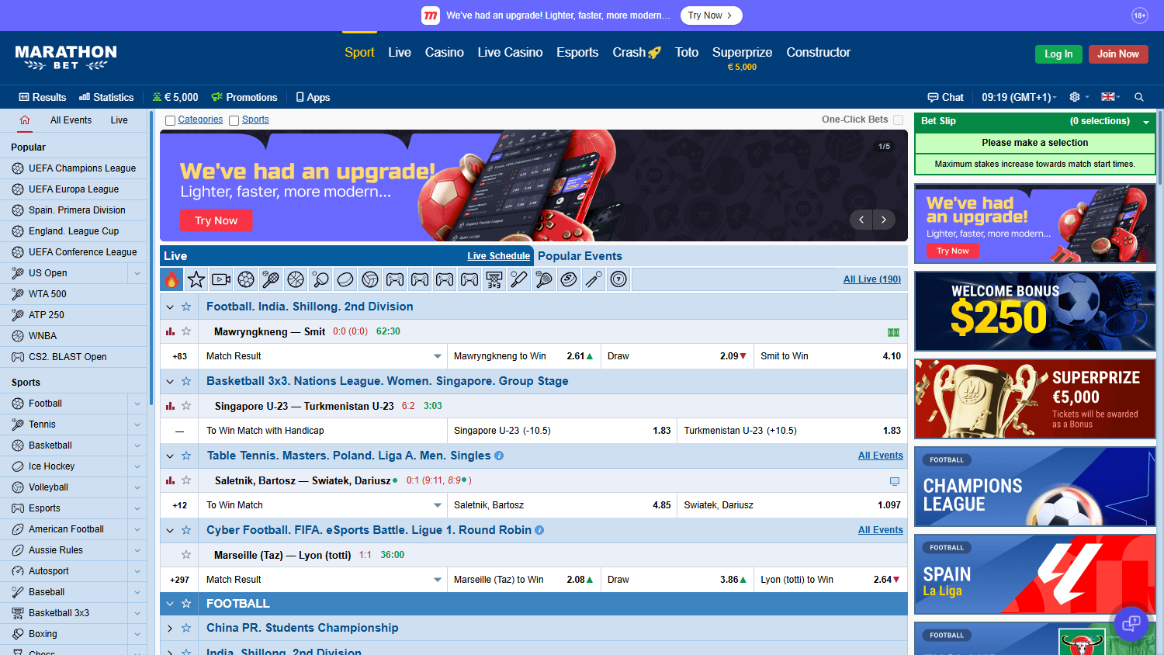The height and width of the screenshot is (655, 1164).
Task: Show info icon beside Cyber Football Ligue 1 heading
Action: [x=539, y=530]
